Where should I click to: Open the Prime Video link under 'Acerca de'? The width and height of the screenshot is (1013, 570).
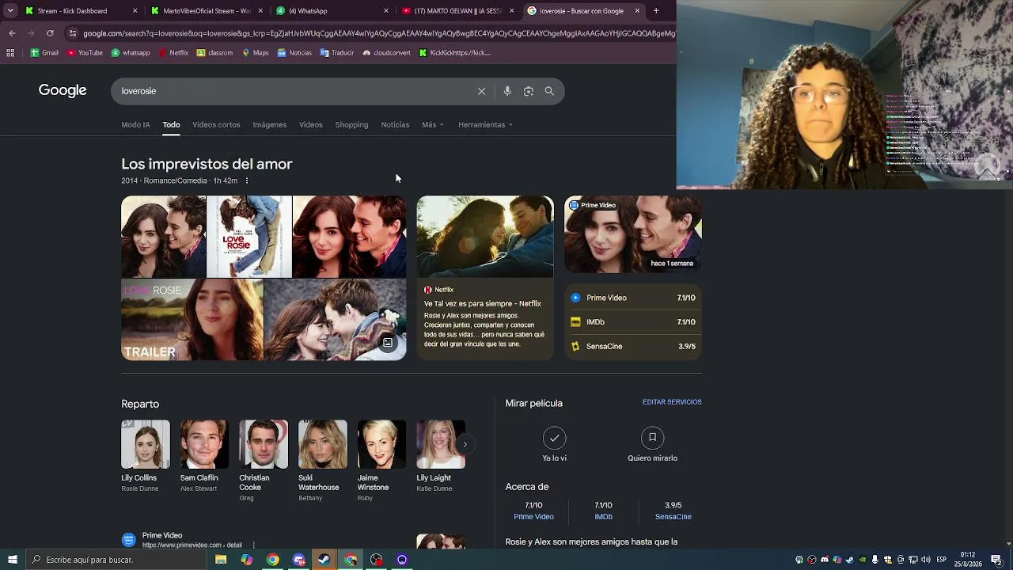[x=533, y=517]
